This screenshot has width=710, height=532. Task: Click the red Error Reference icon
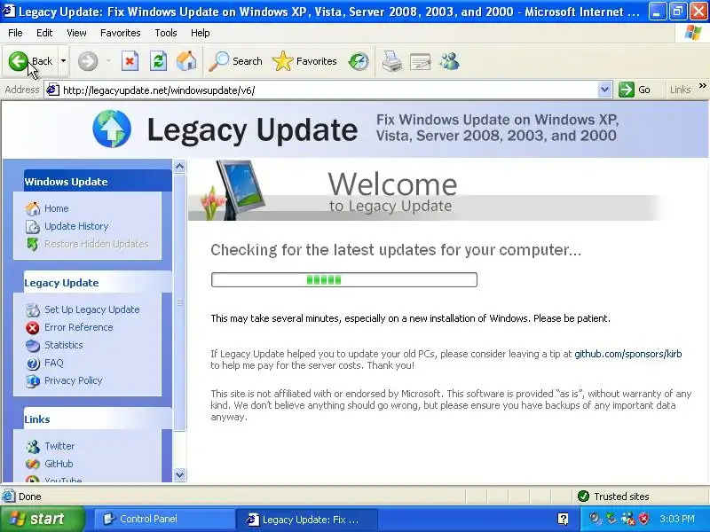tap(33, 327)
